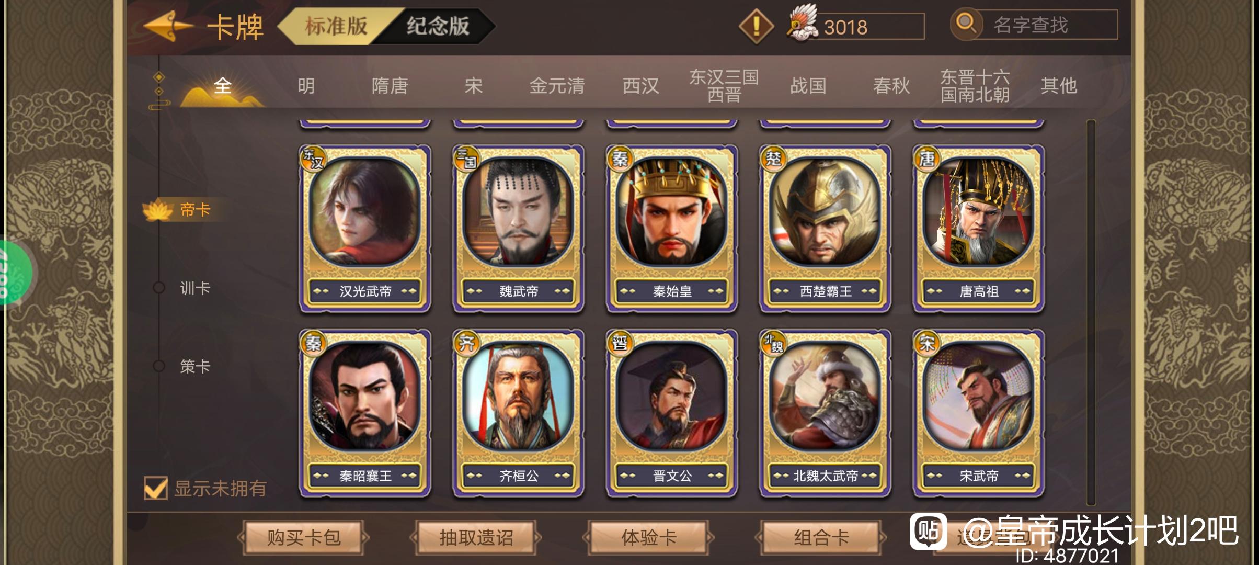1259x565 pixels.
Task: Open the 西楚霸王 card thumbnail
Action: 825,228
